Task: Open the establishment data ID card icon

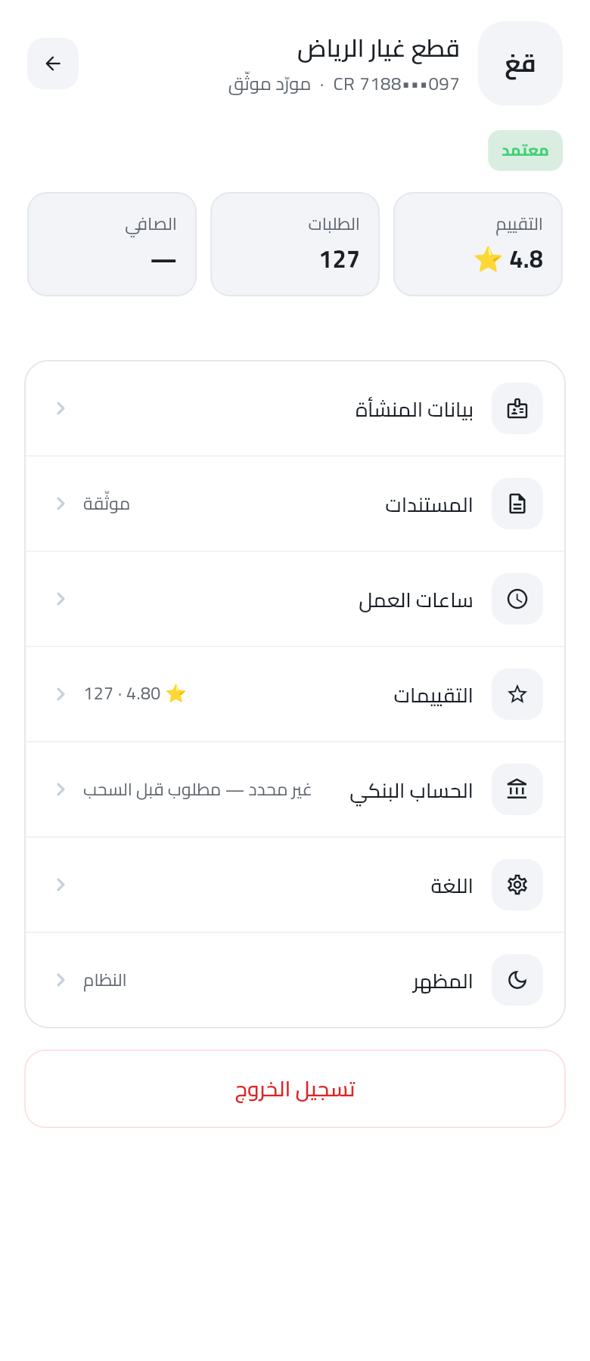Action: coord(517,408)
